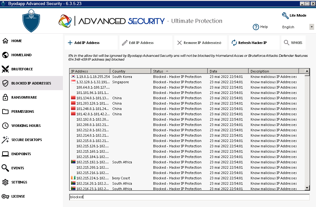Image resolution: width=316 pixels, height=207 pixels.
Task: Select row 1.19.0.1-1.19.255.254
Action: 187,77
